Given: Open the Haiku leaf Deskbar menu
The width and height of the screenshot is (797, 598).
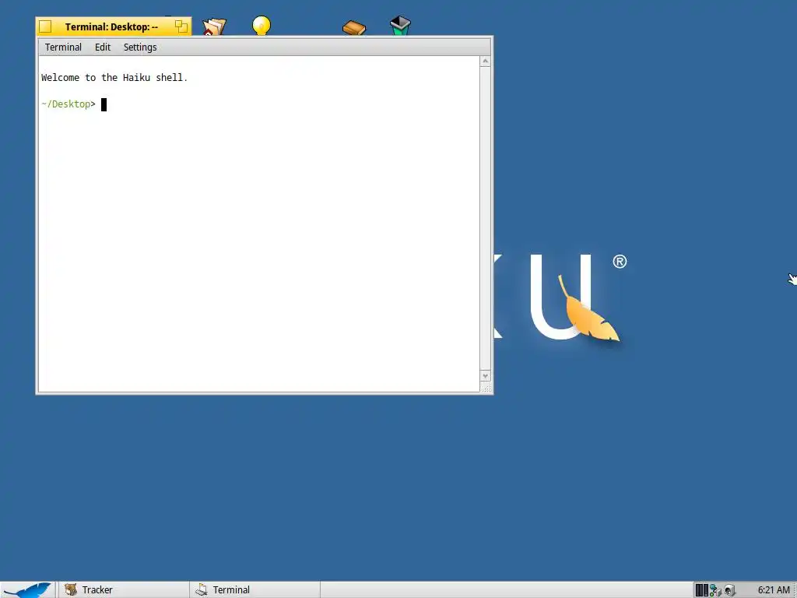Looking at the screenshot, I should pyautogui.click(x=27, y=590).
